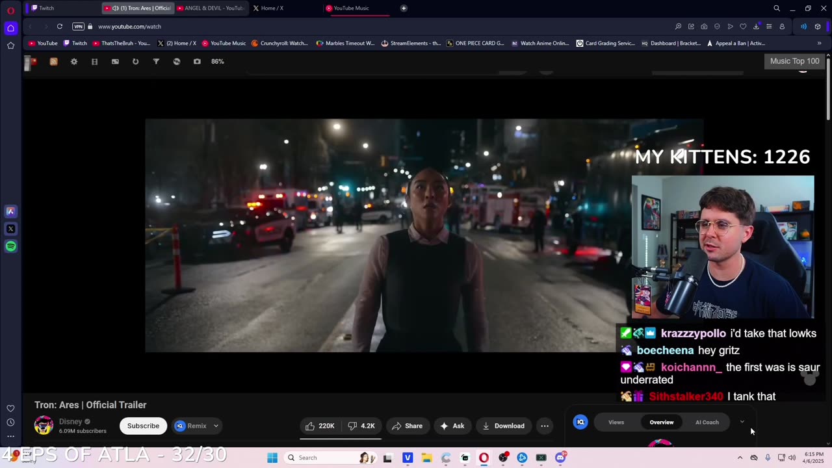Collapse vidIQ panel chevron
The image size is (832, 468).
click(x=742, y=422)
